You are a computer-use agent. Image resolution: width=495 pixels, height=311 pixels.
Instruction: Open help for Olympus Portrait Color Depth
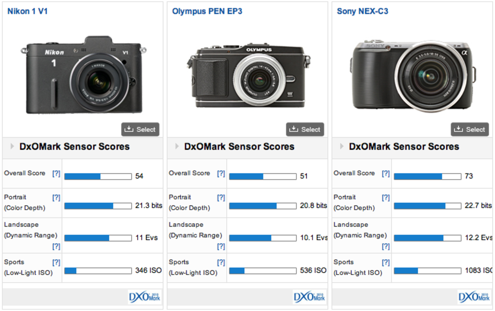coord(221,197)
